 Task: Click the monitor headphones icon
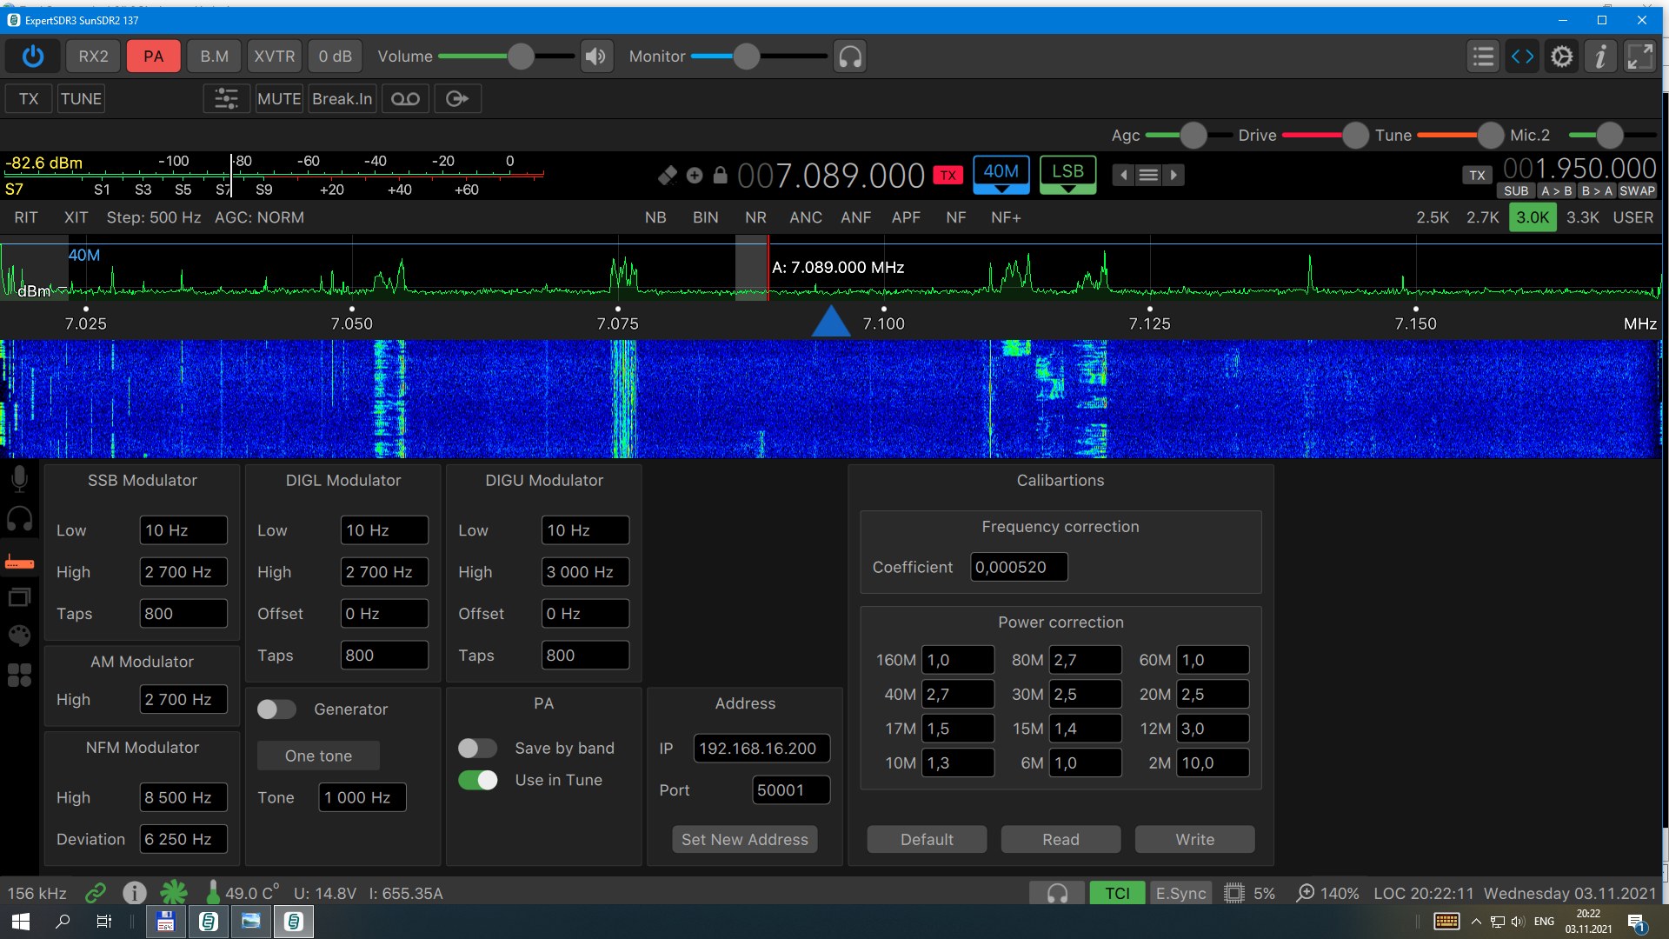(849, 57)
